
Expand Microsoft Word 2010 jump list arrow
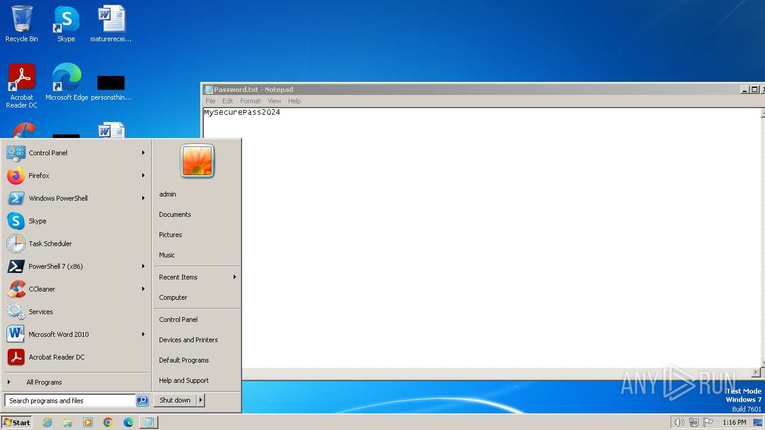tap(143, 334)
